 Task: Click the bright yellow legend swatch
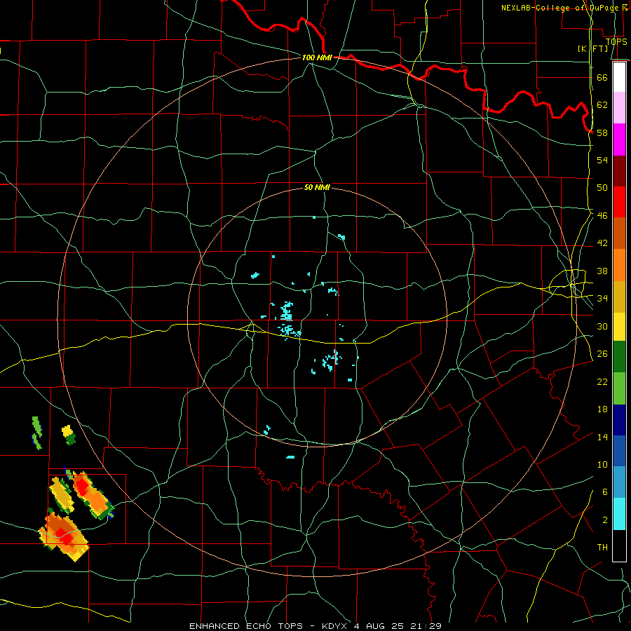[x=619, y=327]
